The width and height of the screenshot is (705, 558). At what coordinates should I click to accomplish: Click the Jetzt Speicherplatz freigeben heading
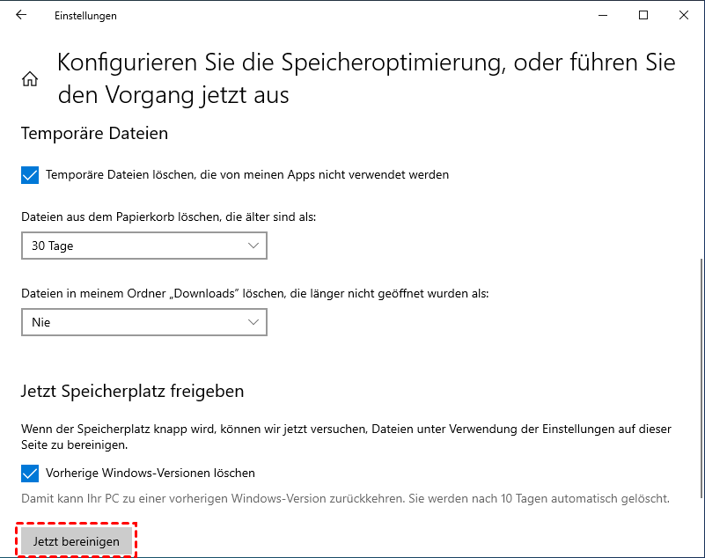coord(132,391)
